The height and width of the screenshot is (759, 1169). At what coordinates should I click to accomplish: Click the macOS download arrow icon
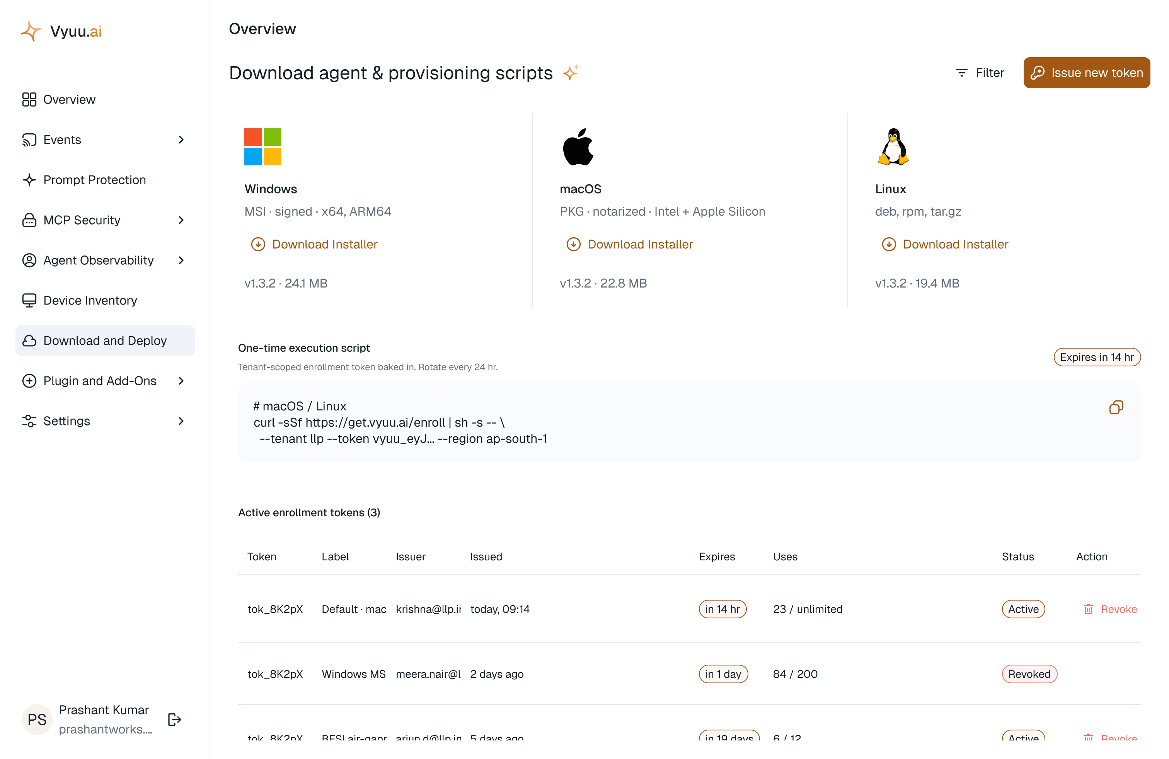(x=573, y=245)
